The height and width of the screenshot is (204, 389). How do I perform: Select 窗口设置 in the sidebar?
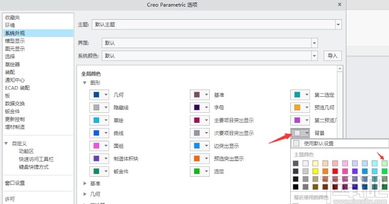15,183
